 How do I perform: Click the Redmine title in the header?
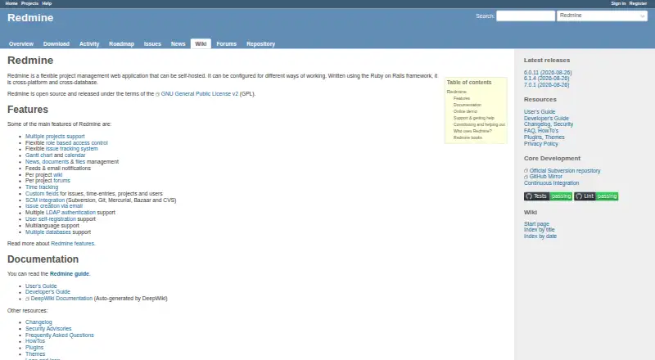click(30, 18)
